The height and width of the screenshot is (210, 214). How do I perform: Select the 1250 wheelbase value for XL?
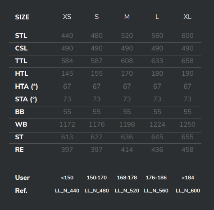coord(187,124)
